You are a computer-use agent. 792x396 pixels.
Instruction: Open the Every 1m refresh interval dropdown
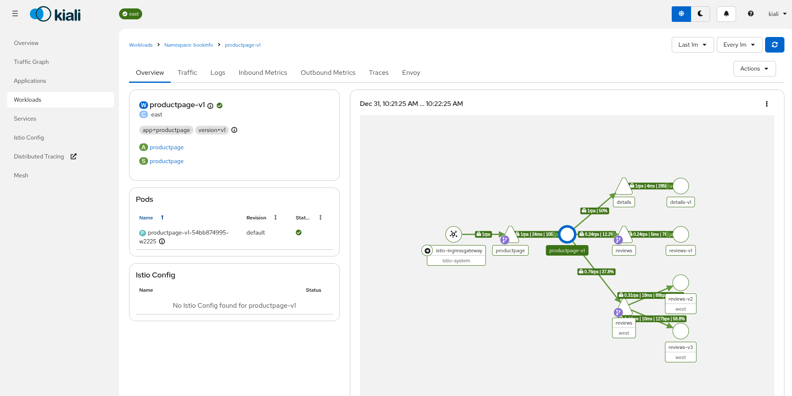(x=739, y=45)
